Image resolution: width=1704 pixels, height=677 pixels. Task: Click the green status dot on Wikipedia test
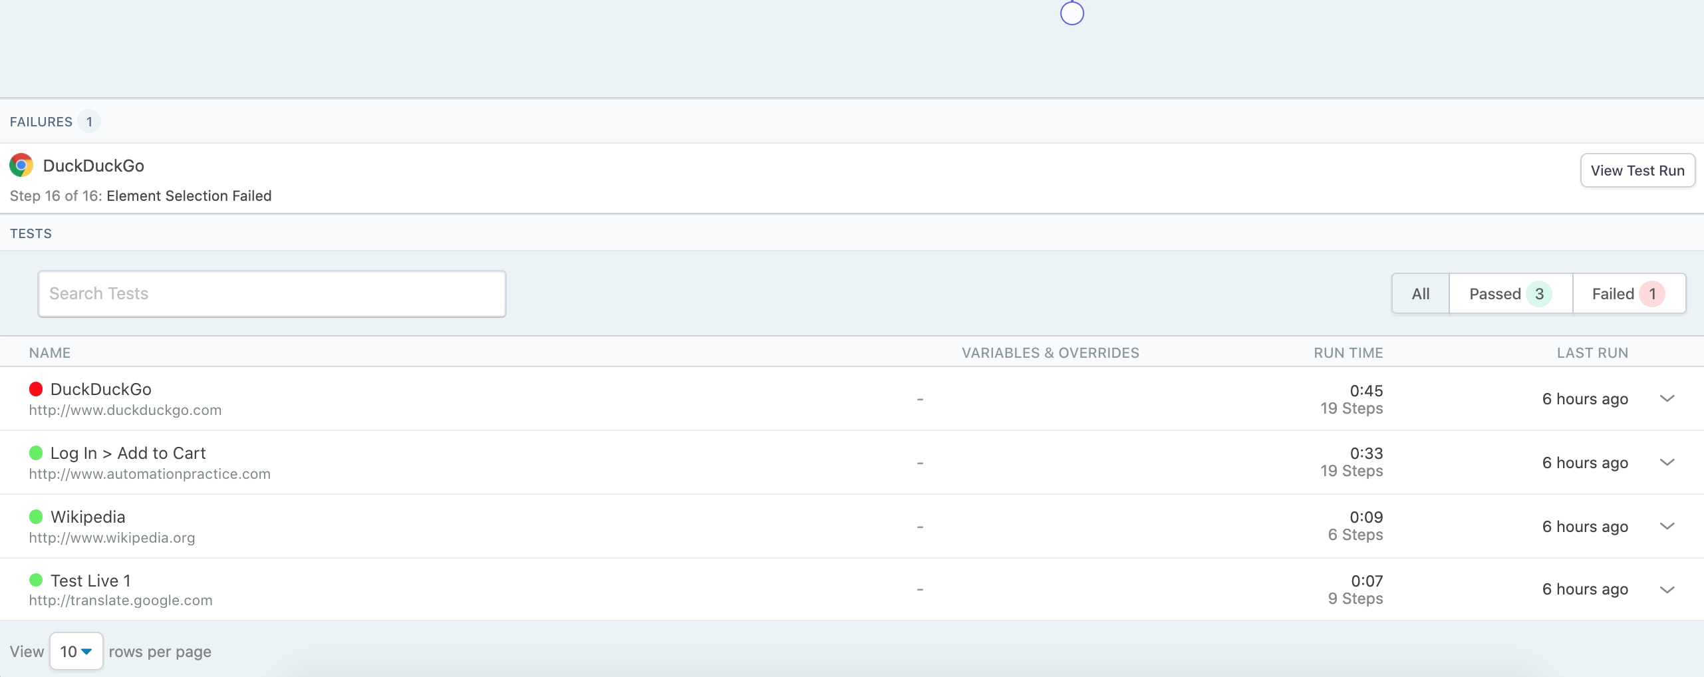click(36, 515)
